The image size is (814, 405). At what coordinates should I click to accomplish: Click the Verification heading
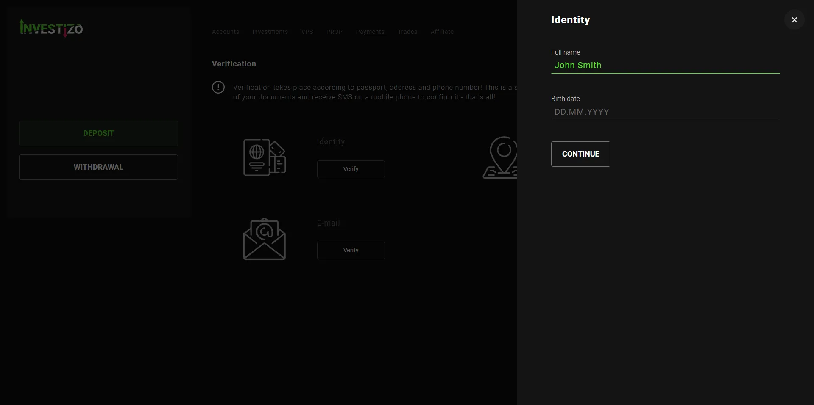point(234,64)
